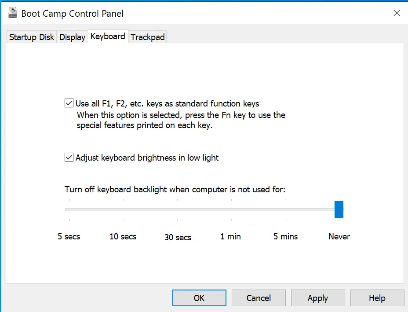Click the 'Boot Camp Control Panel' title text
Viewport: 408px width, 312px height.
[73, 14]
